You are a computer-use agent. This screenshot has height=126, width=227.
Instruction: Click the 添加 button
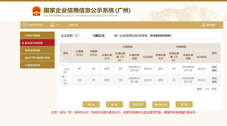(91, 104)
